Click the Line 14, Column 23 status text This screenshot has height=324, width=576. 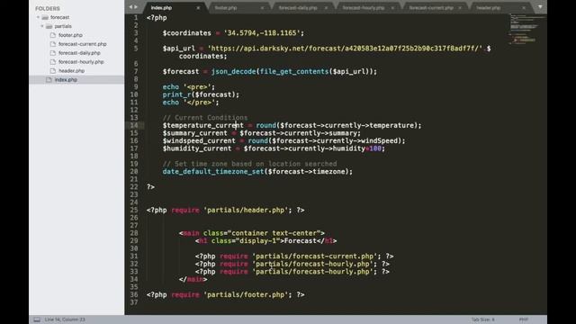point(65,319)
